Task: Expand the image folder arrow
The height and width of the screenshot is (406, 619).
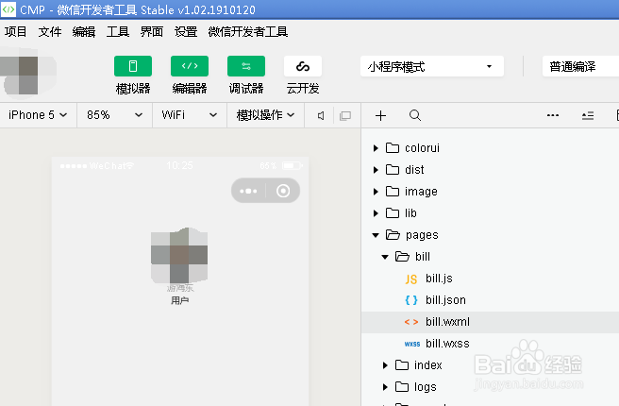Action: [x=376, y=192]
